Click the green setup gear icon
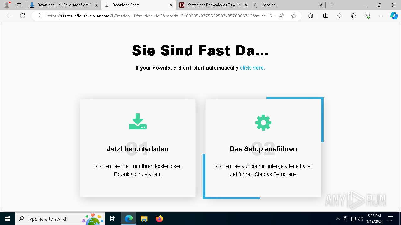This screenshot has height=225, width=401. click(263, 122)
